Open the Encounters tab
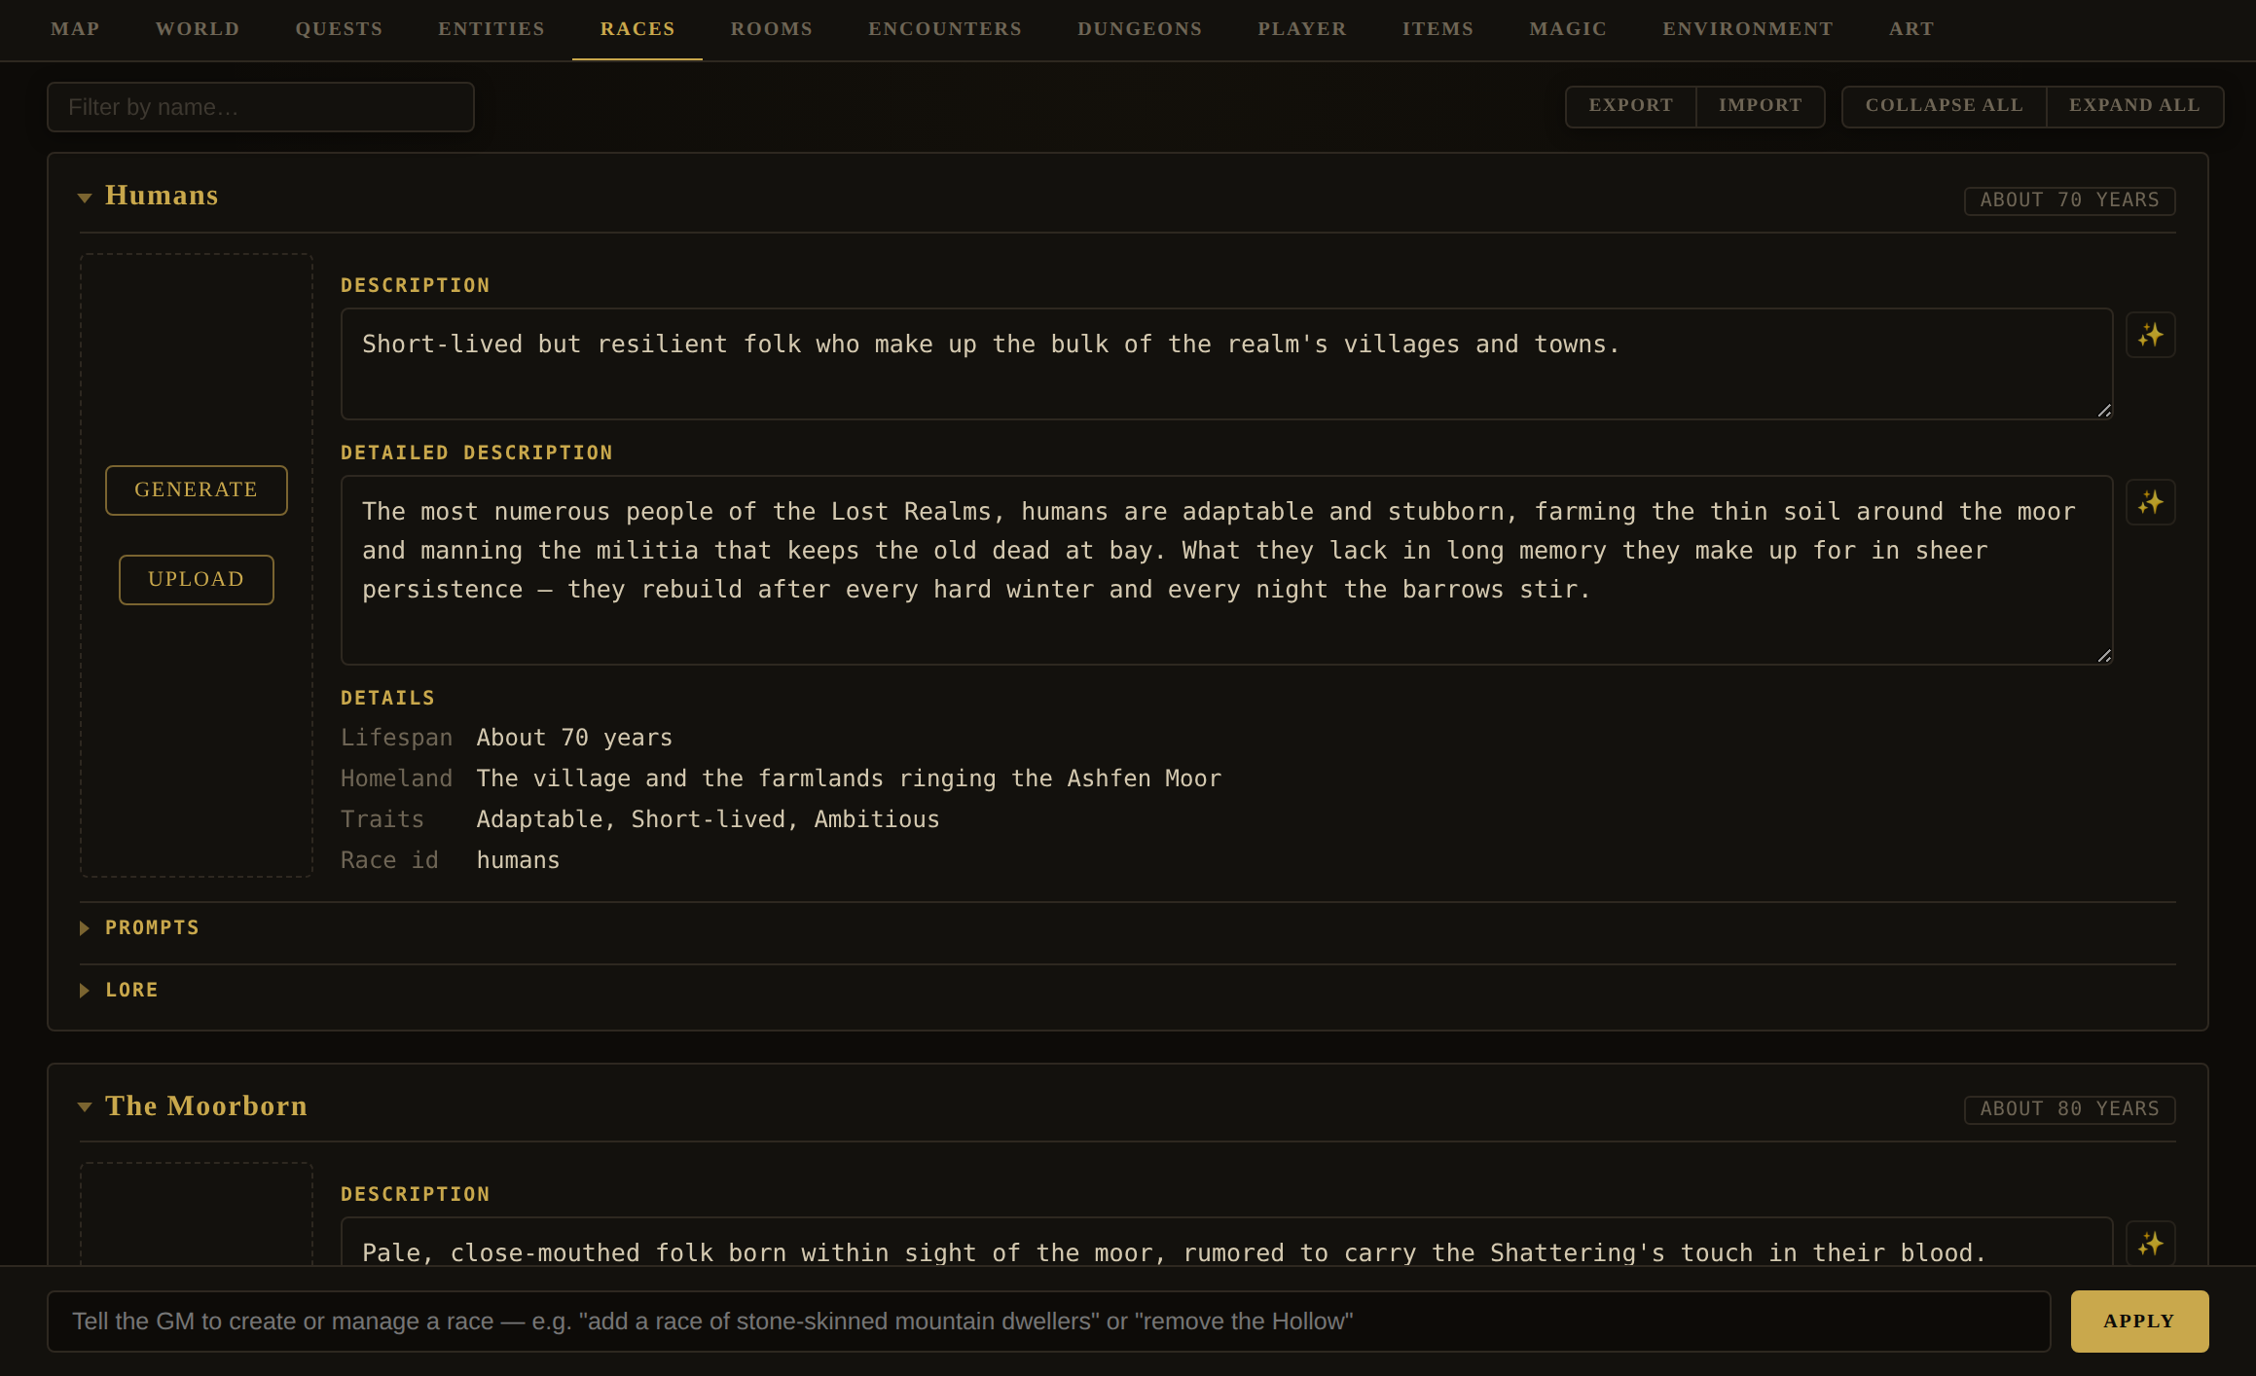The height and width of the screenshot is (1376, 2256). pos(945,29)
